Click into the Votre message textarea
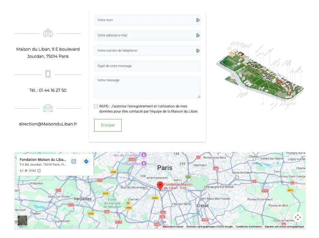 [147, 87]
